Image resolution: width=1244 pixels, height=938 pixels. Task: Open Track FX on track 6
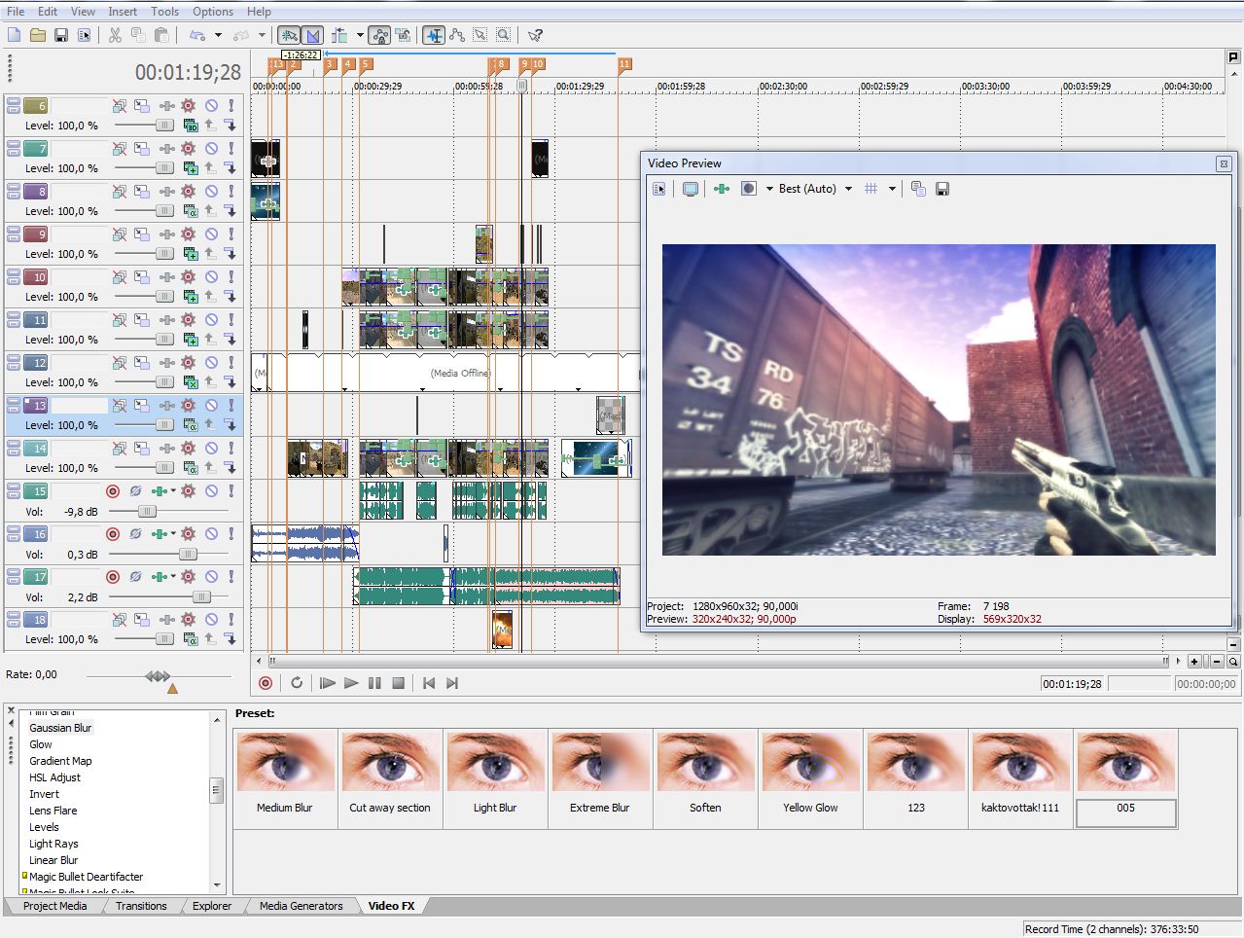tap(188, 106)
